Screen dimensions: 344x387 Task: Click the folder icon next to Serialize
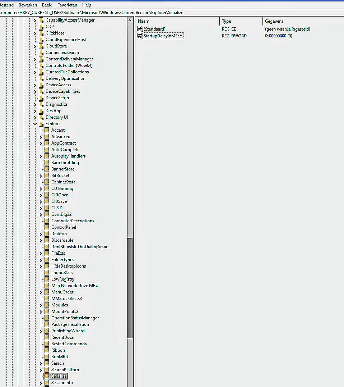click(x=47, y=376)
